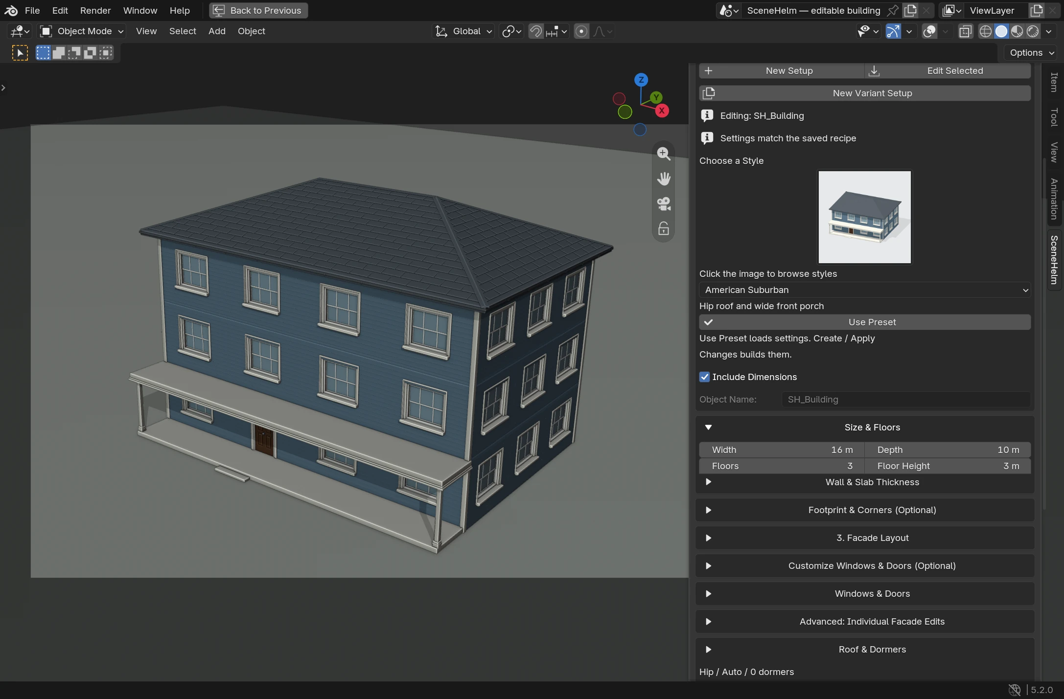Switch to the Item sidebar tab

(1054, 82)
